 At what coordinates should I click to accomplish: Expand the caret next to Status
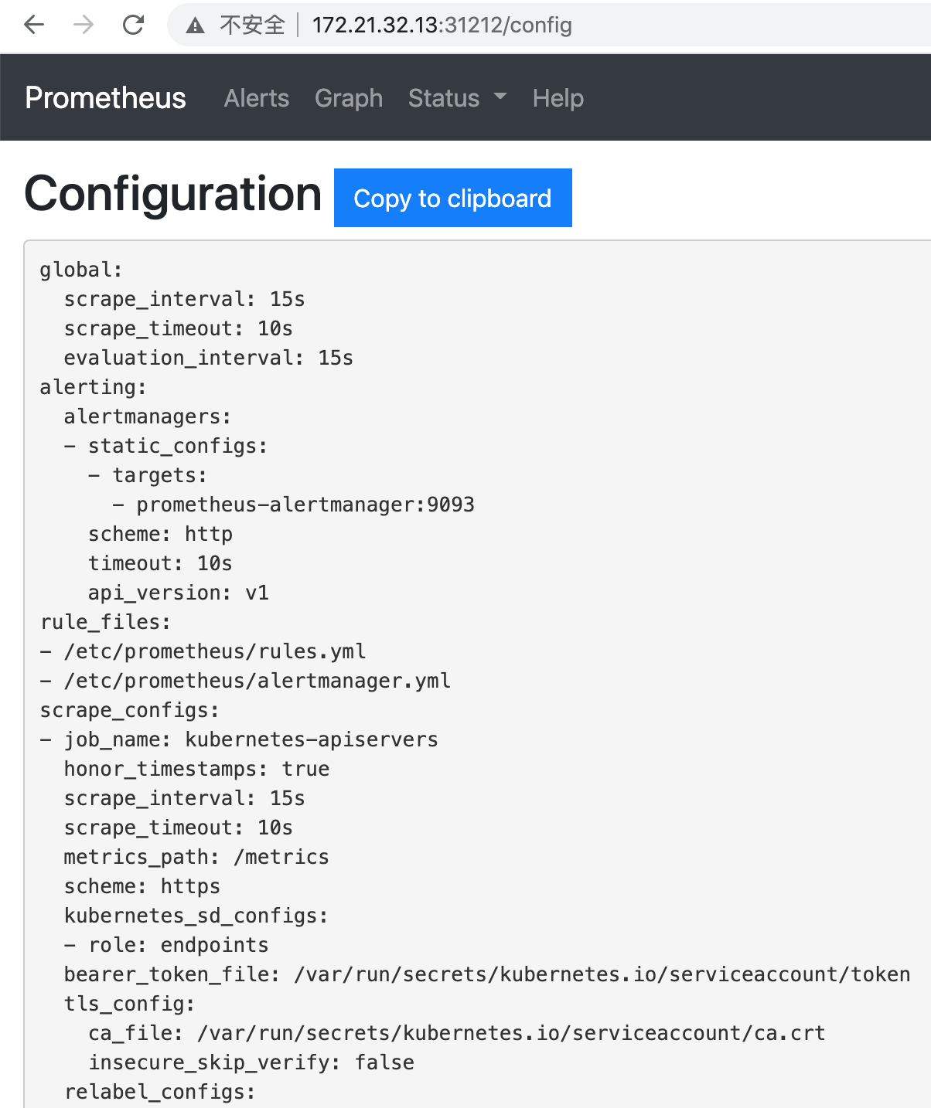(x=500, y=98)
